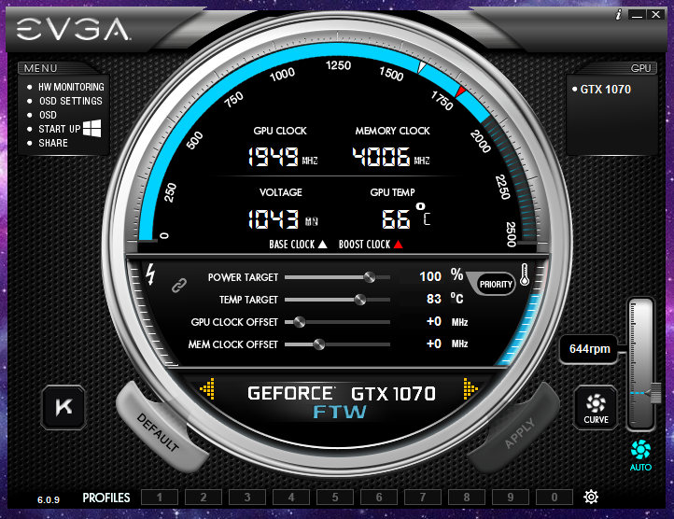
Task: Click the Temp Target slider handle
Action: coord(360,300)
